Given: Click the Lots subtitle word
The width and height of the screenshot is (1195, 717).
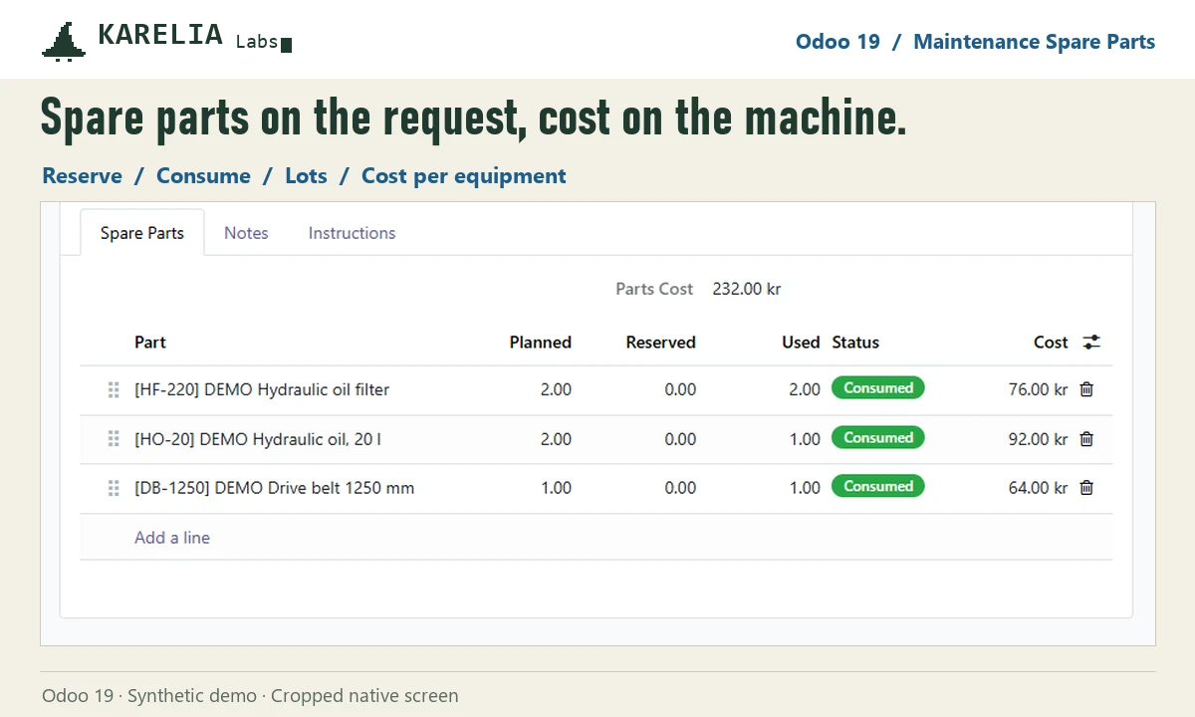Looking at the screenshot, I should (x=306, y=176).
